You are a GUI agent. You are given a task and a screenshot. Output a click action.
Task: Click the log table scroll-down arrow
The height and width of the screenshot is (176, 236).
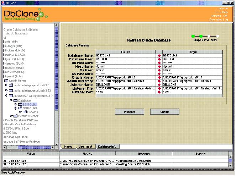click(x=230, y=166)
